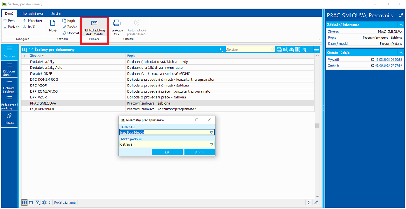Click the book icon beside Šablony pro dokumenty
Screen dimensions: 406x209
click(25, 50)
